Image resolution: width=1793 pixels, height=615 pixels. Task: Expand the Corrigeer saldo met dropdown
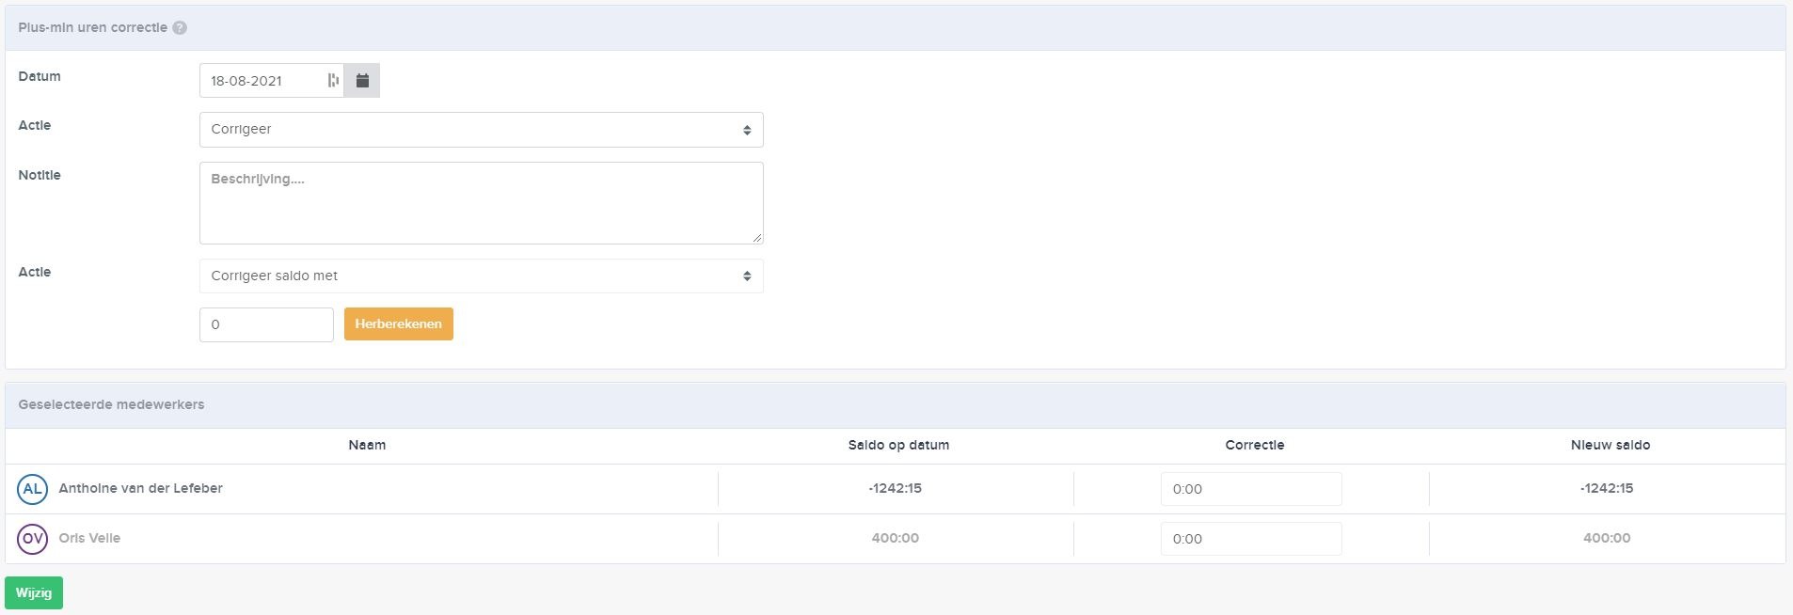coord(482,276)
